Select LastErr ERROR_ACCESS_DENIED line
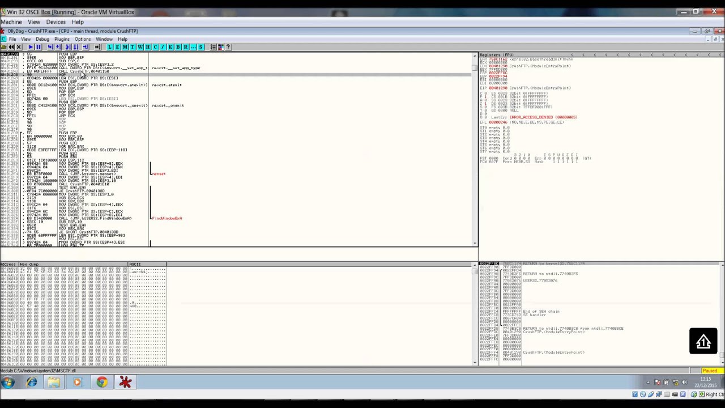 pyautogui.click(x=535, y=117)
